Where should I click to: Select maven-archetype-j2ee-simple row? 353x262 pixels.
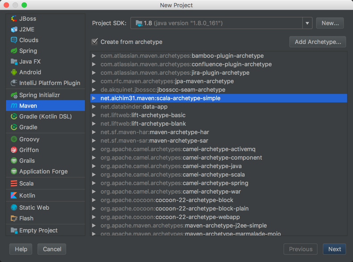pos(219,225)
